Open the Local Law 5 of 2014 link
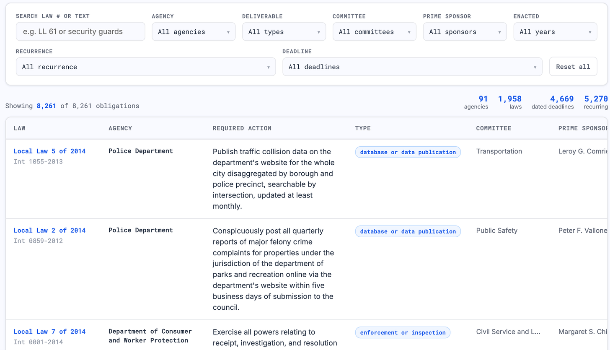Viewport: 610px width, 350px height. coord(49,151)
